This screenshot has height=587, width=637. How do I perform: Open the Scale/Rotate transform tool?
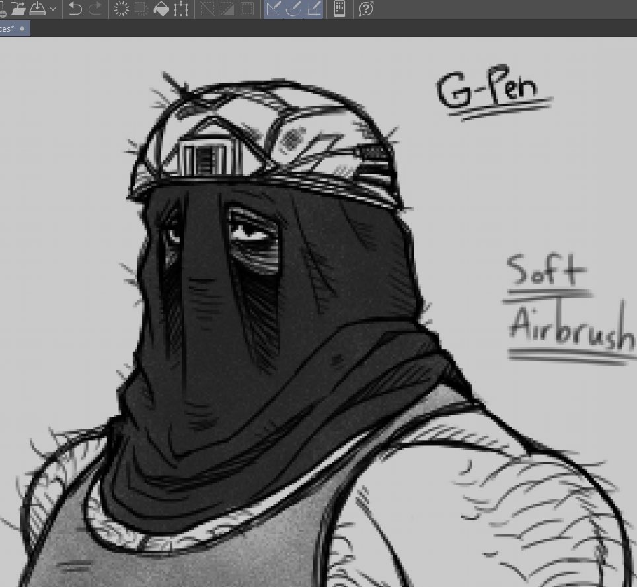(x=181, y=9)
